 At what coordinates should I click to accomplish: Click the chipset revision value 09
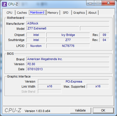tap(104, 35)
